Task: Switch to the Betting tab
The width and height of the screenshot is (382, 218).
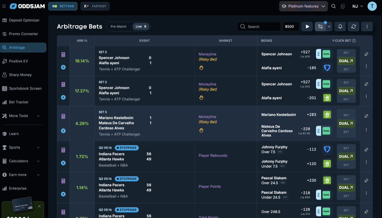Action: click(x=63, y=6)
